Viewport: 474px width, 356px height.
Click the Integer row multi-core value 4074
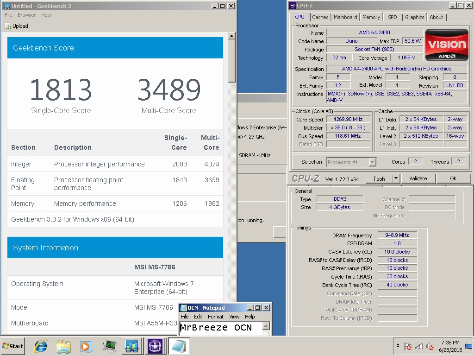click(212, 164)
